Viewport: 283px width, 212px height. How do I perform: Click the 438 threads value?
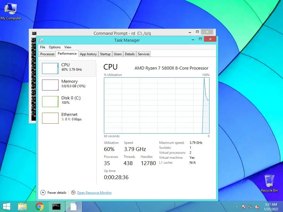tap(128, 163)
